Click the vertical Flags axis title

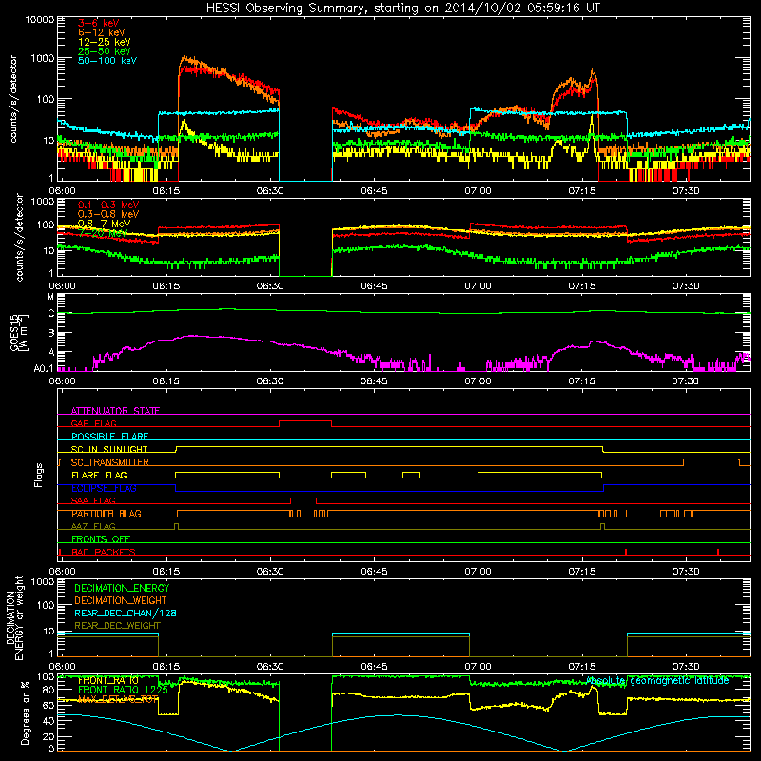pos(39,475)
